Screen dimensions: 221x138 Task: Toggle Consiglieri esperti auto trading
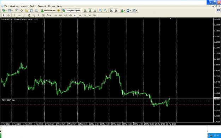pyautogui.click(x=71, y=11)
